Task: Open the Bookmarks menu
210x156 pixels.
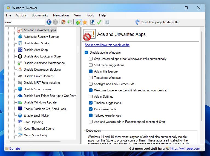Action: (x=40, y=15)
